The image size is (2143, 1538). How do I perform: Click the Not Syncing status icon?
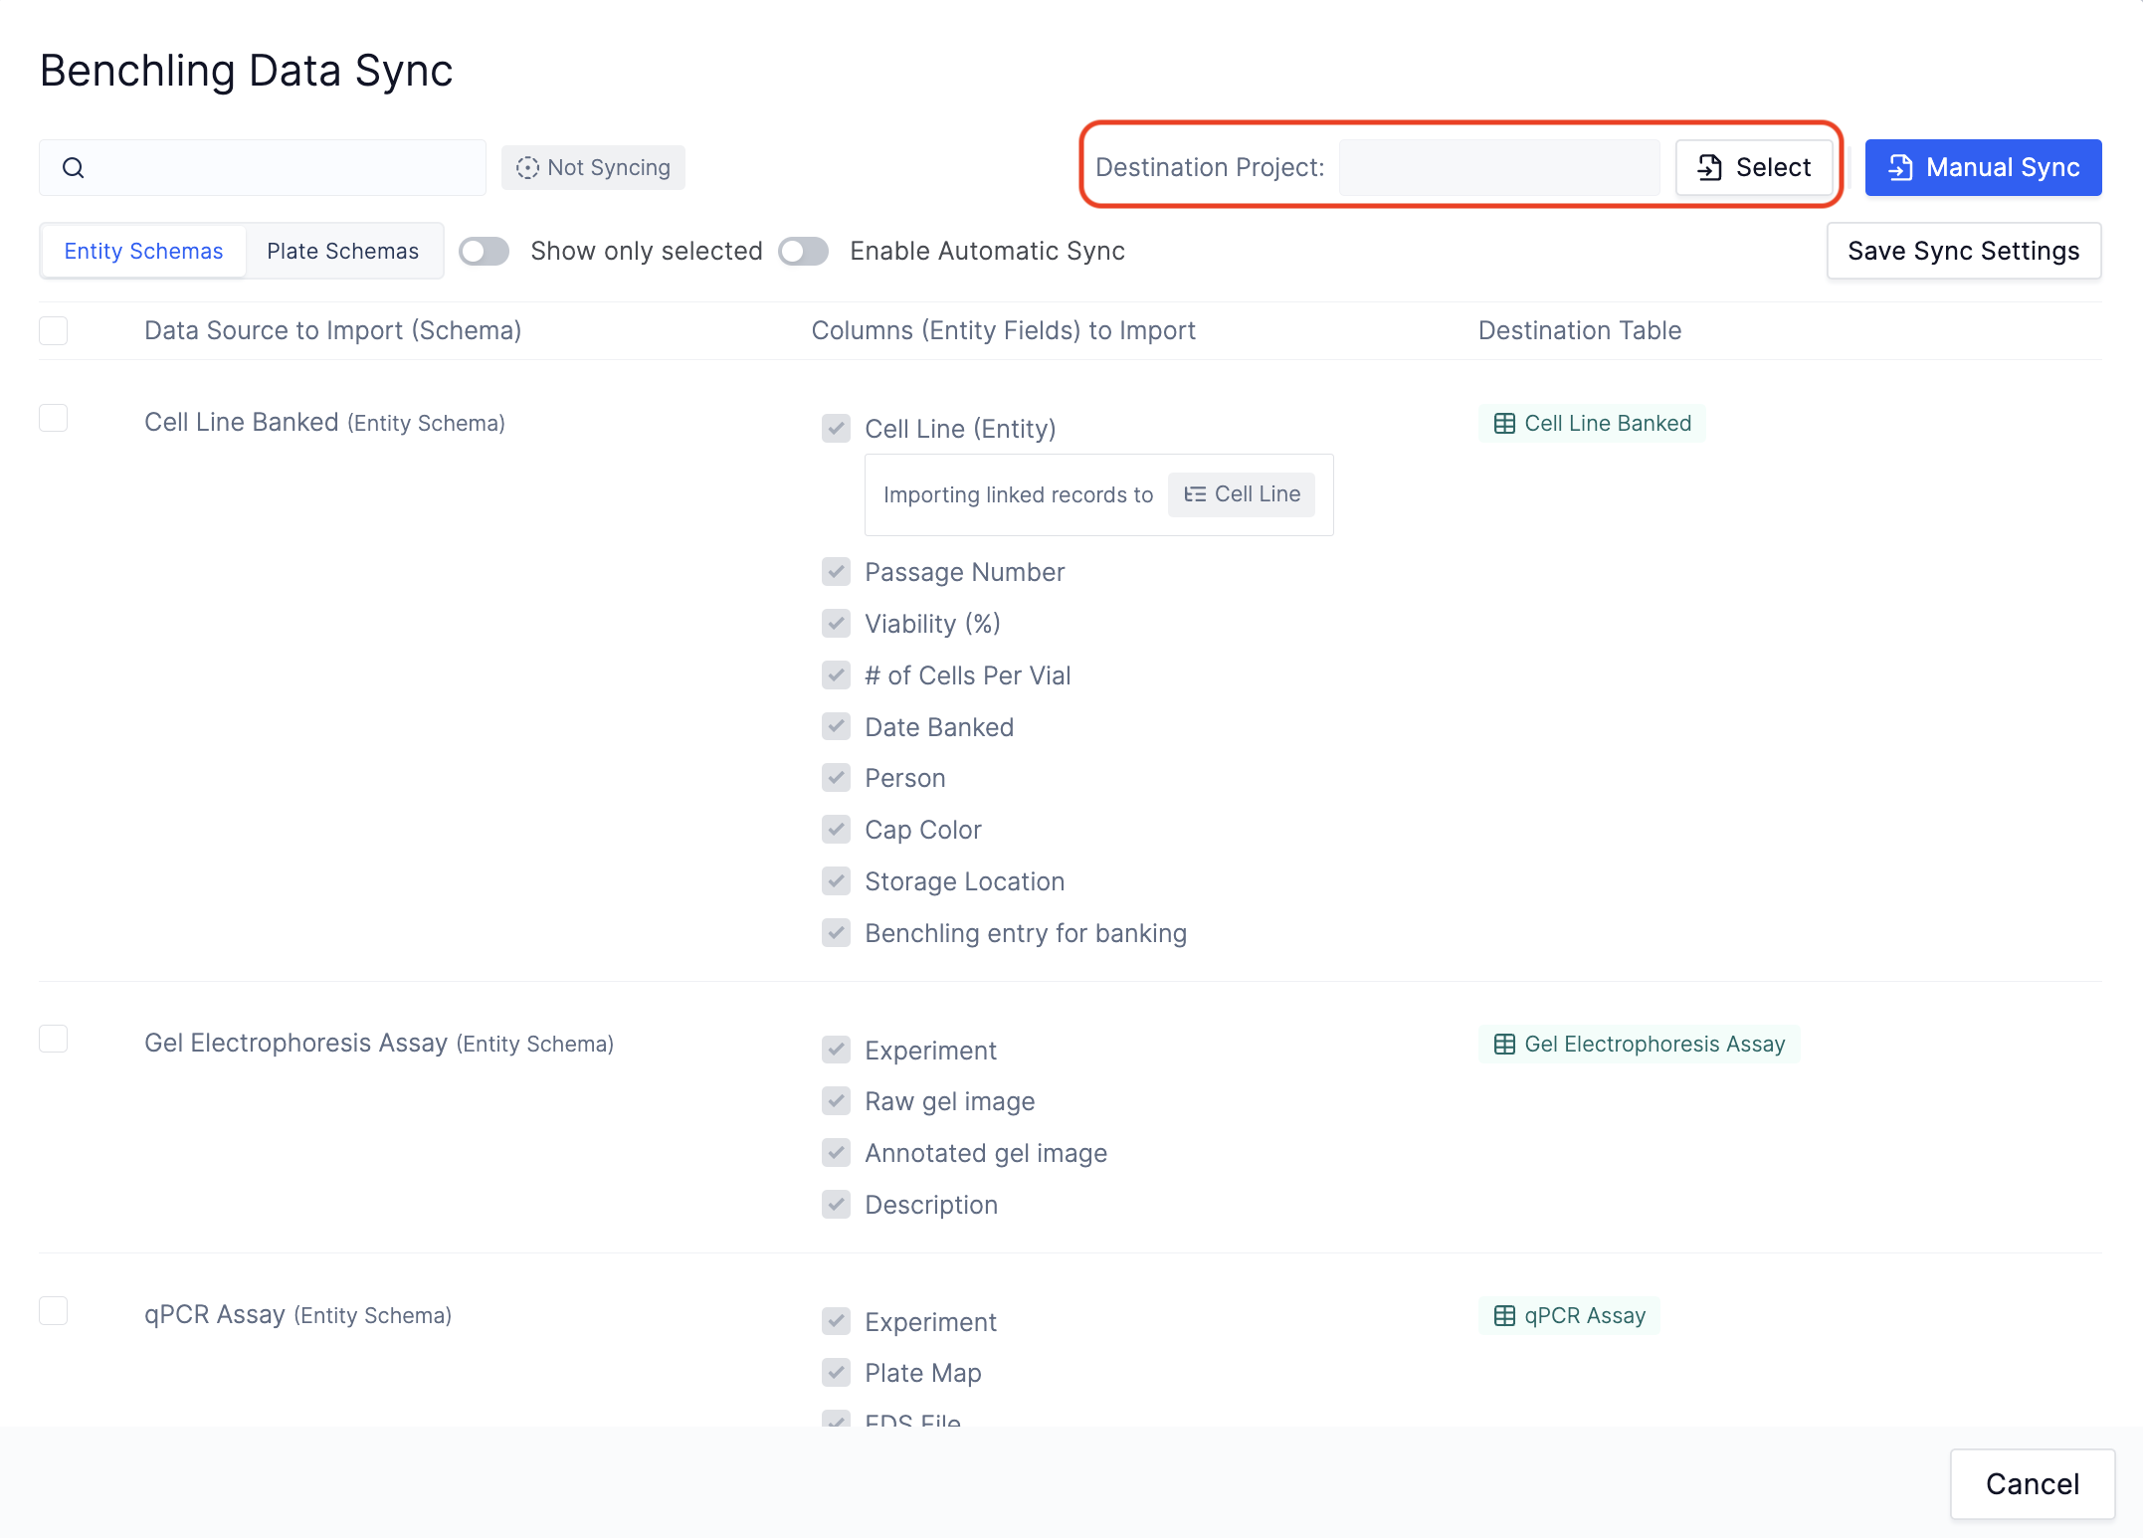pyautogui.click(x=527, y=167)
